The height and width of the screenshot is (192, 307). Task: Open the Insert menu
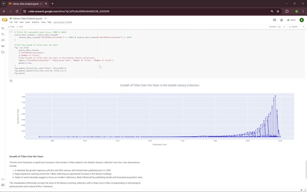(x=28, y=22)
